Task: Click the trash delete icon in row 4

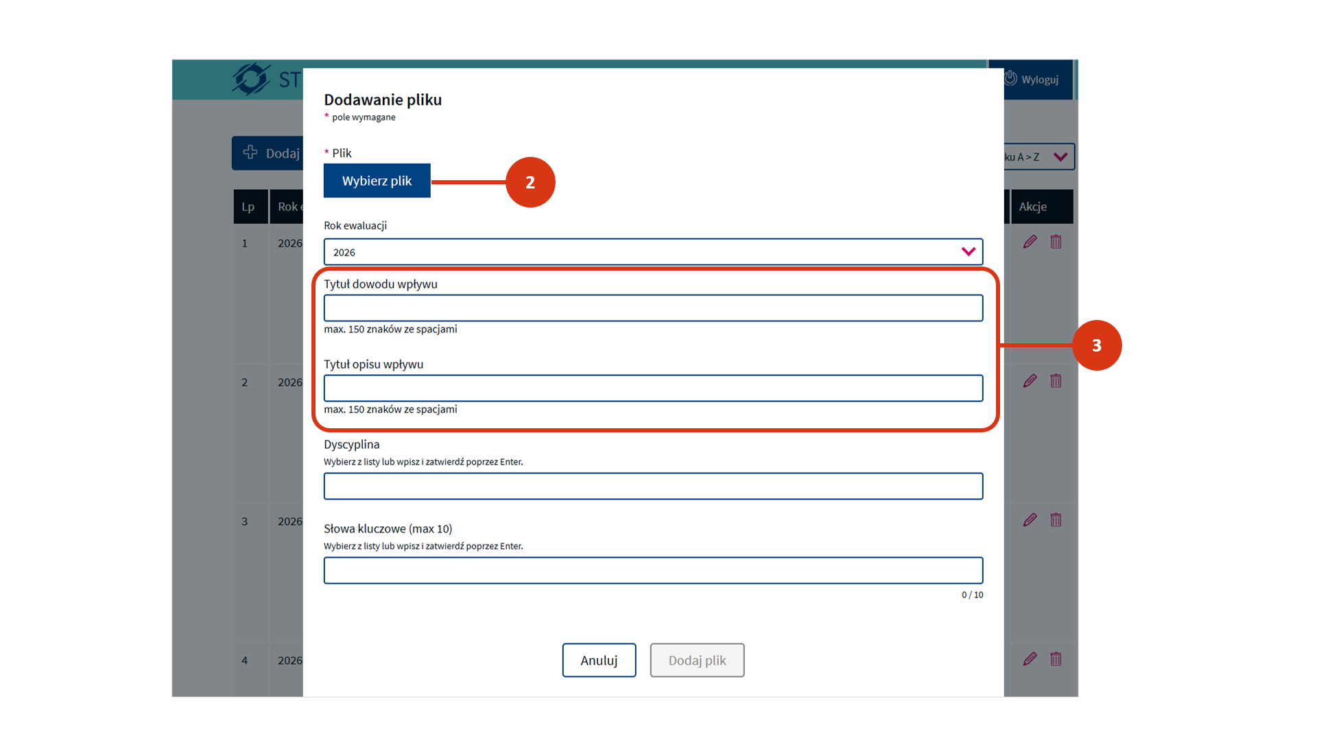Action: pyautogui.click(x=1056, y=659)
